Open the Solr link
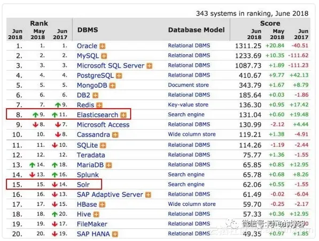319x241 pixels. point(83,185)
